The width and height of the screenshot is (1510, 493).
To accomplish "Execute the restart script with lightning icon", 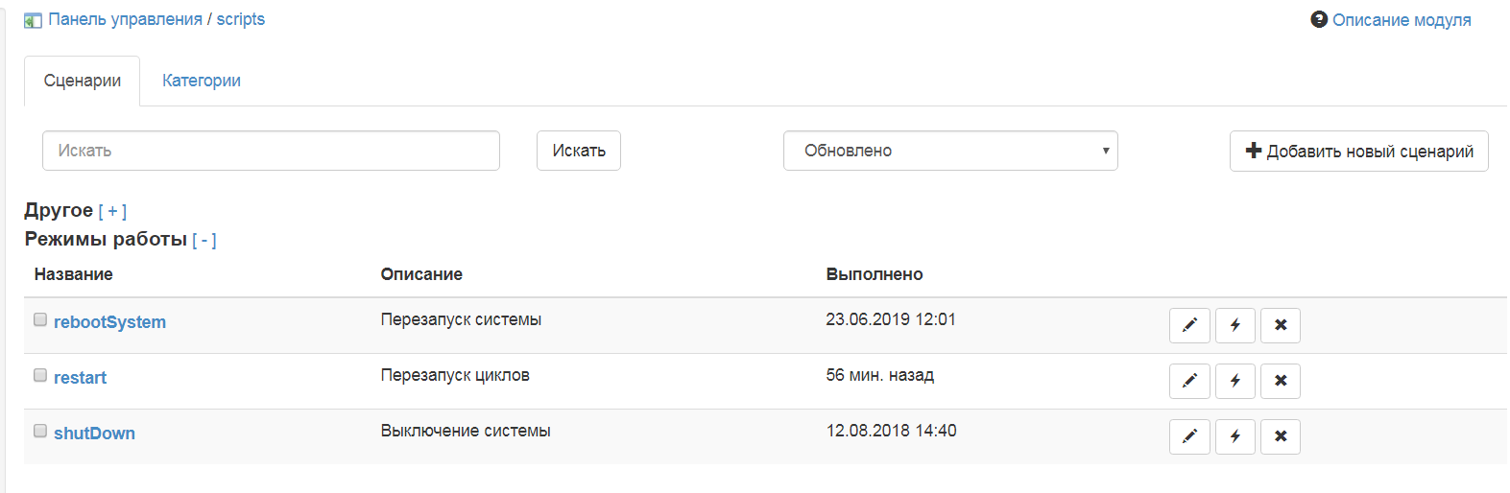I will [1235, 381].
